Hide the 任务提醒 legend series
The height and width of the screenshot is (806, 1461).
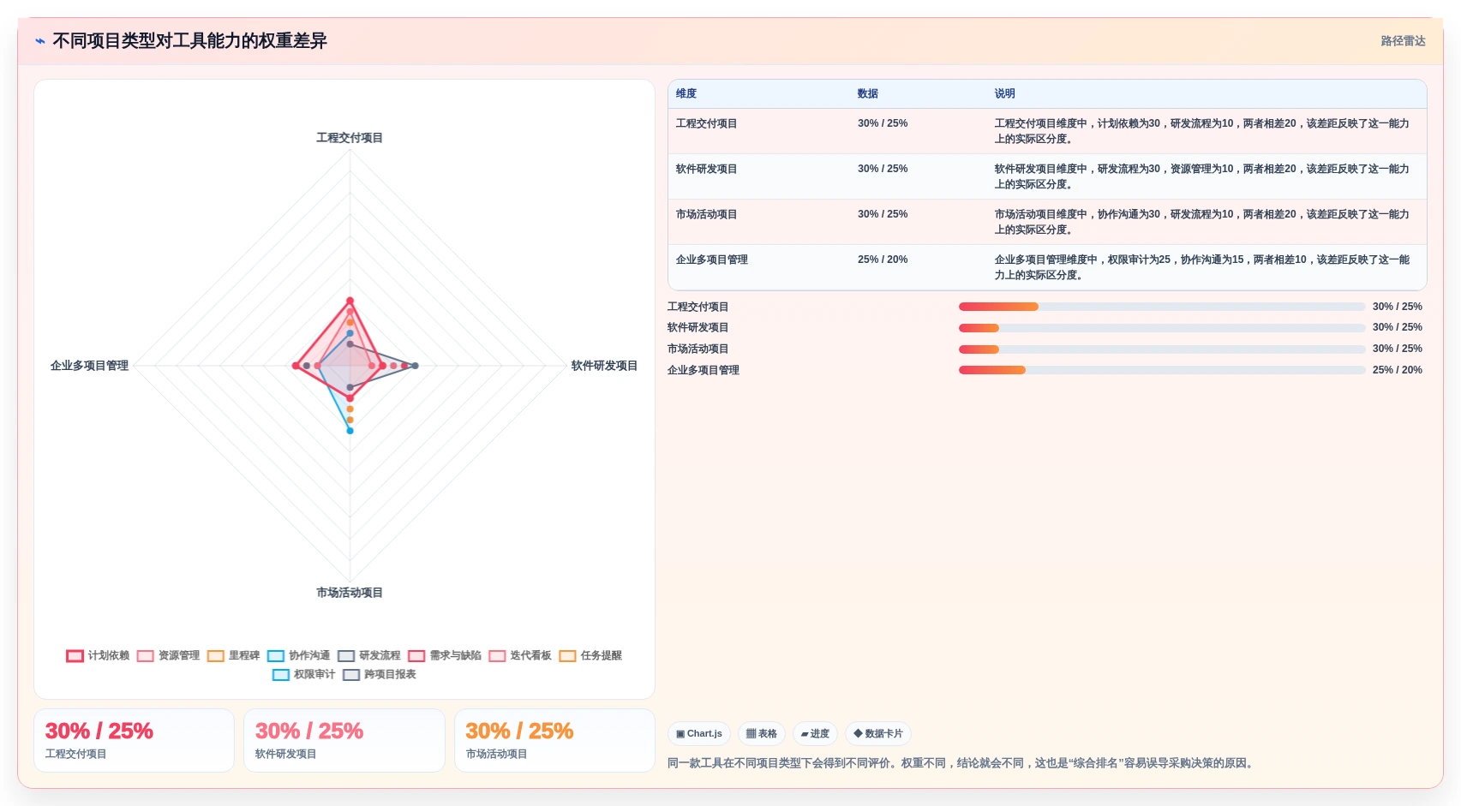[590, 655]
